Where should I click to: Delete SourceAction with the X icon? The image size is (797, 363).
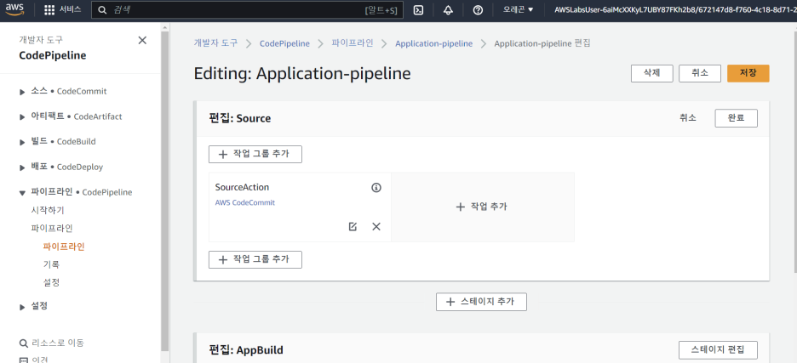click(376, 226)
